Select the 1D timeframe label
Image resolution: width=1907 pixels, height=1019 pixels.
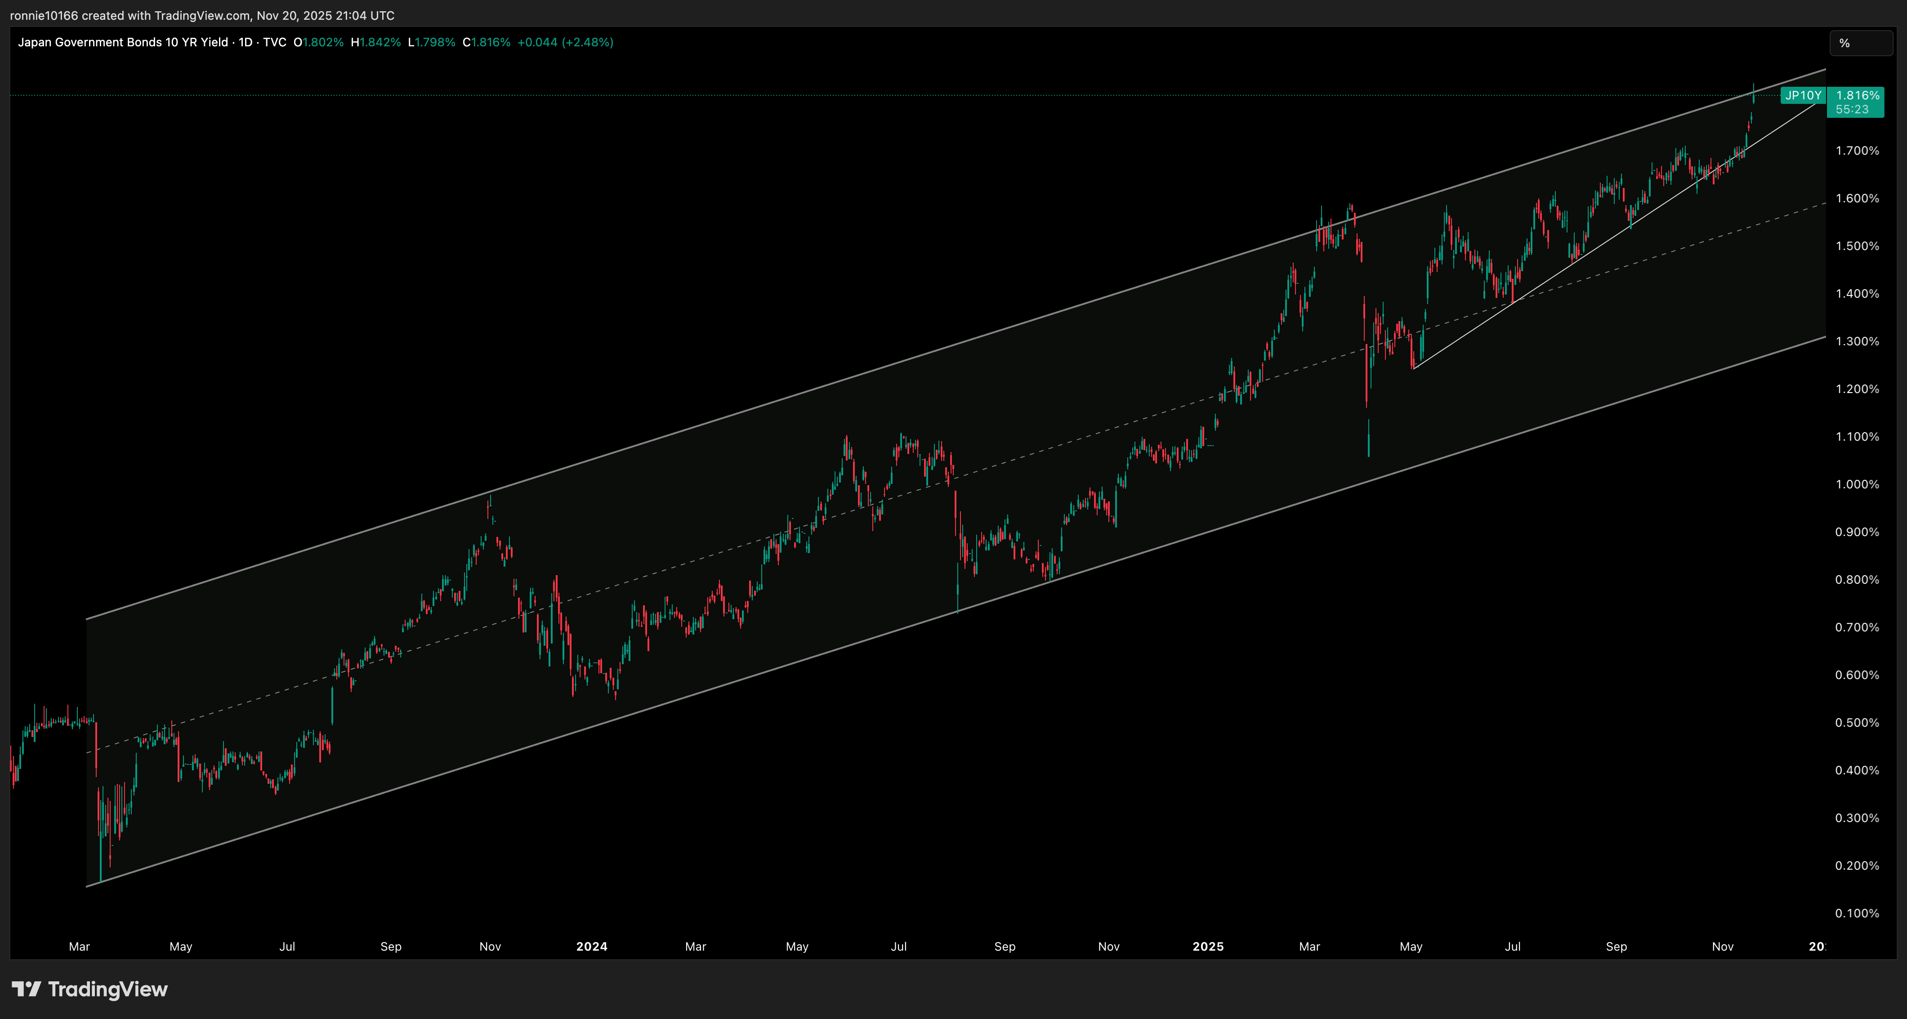click(x=246, y=42)
